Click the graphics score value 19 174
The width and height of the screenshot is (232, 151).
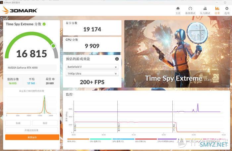tap(92, 29)
